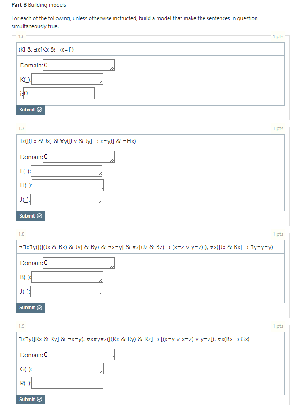The image size is (291, 405).
Task: Click the J(_) field in question 1.8
Action: [66, 291]
